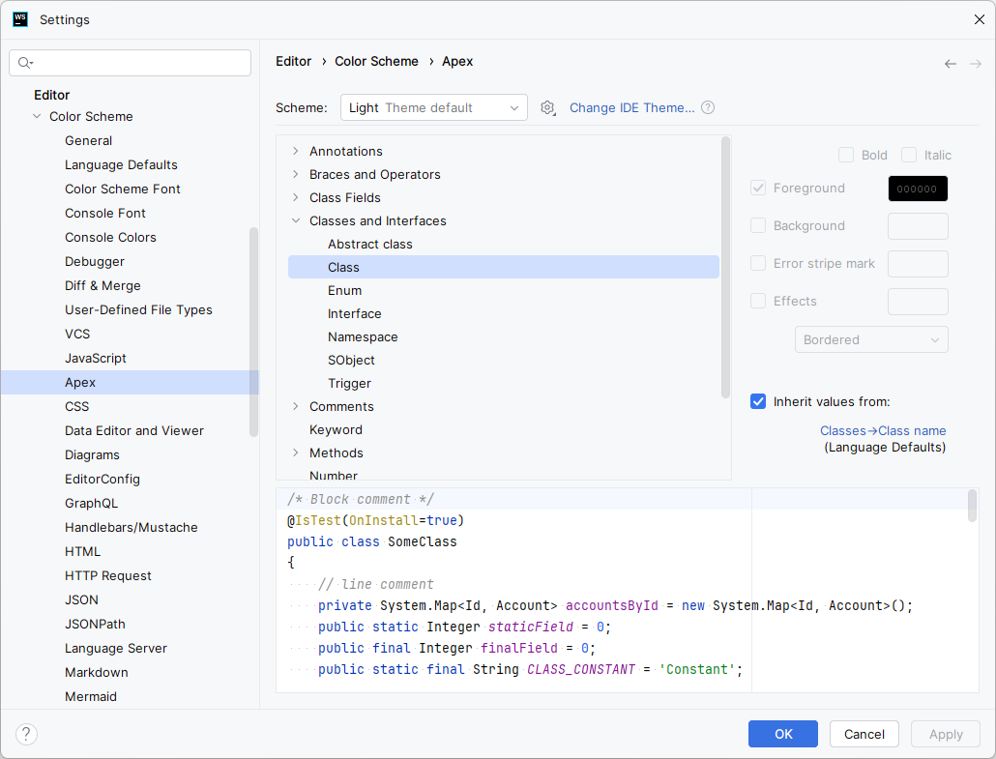
Task: Collapse the Classes and Interfaces node
Action: pyautogui.click(x=295, y=220)
